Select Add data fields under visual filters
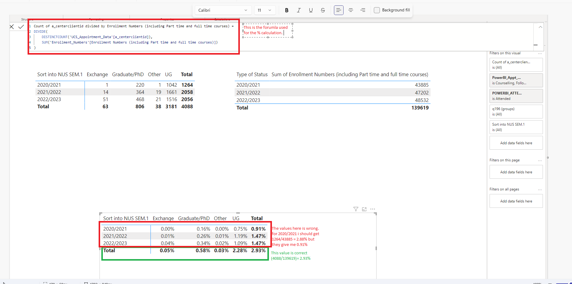 [x=516, y=143]
